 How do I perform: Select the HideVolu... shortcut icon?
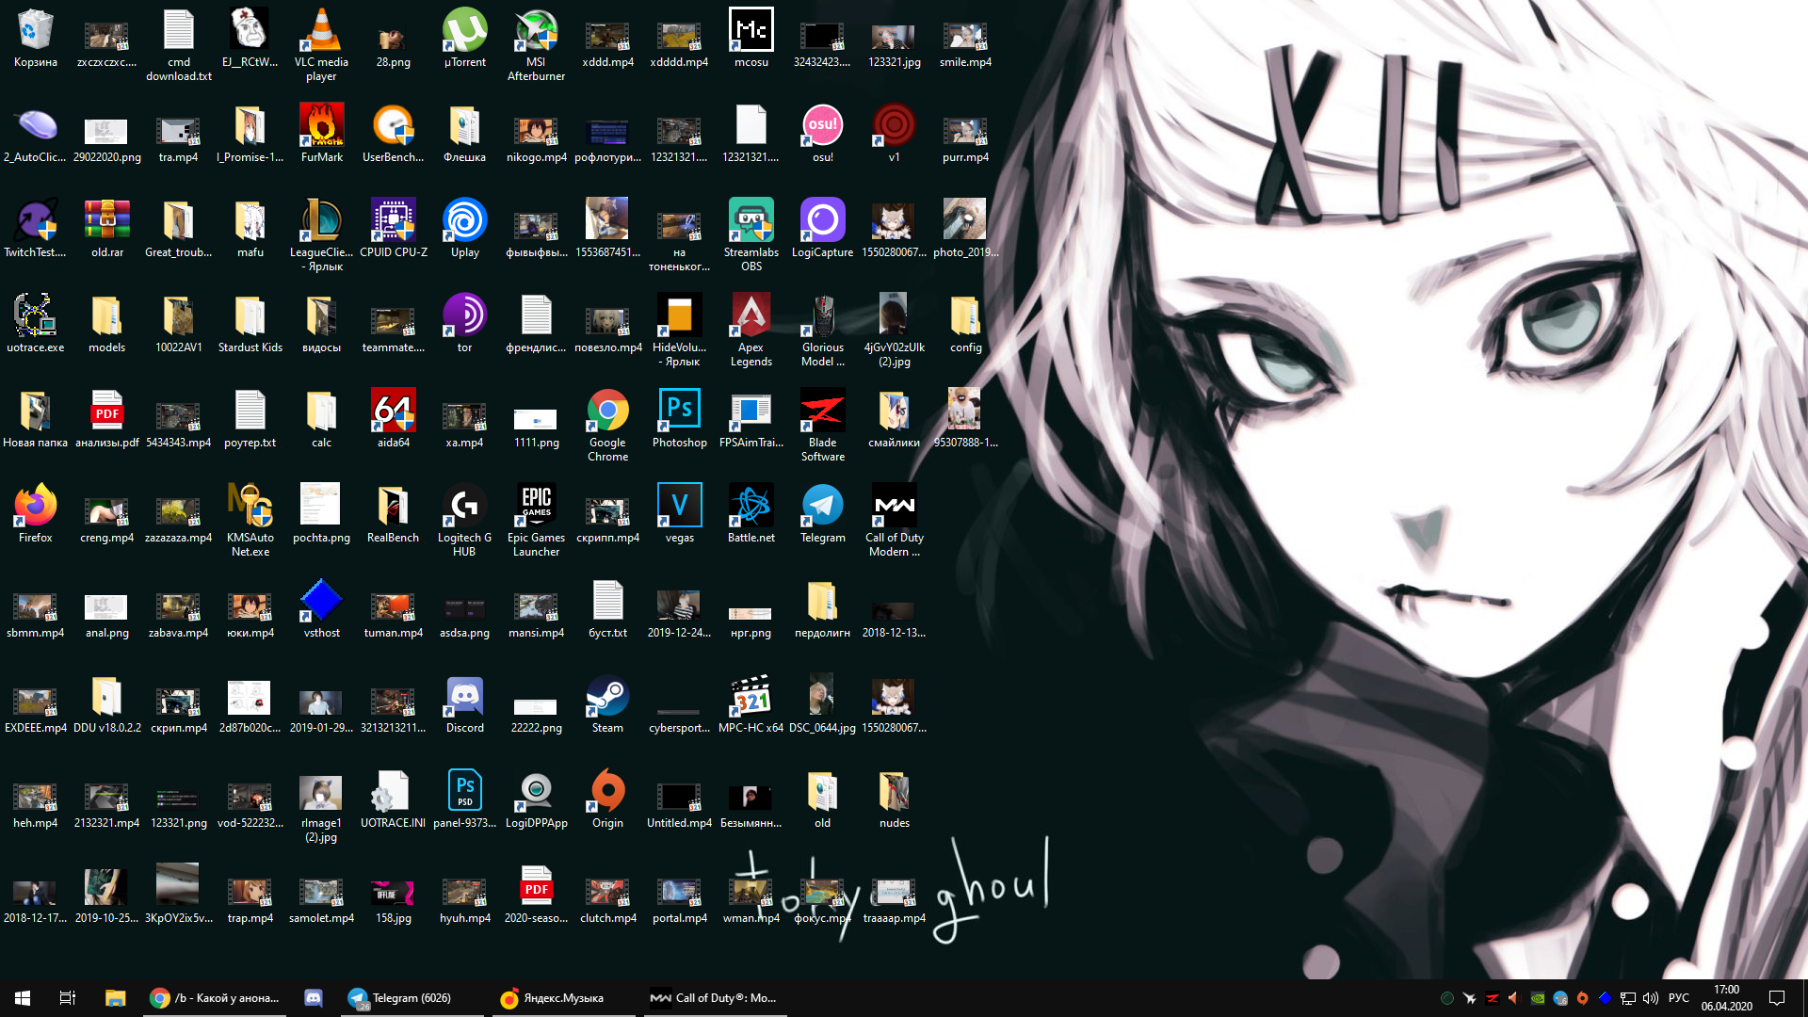[x=679, y=331]
